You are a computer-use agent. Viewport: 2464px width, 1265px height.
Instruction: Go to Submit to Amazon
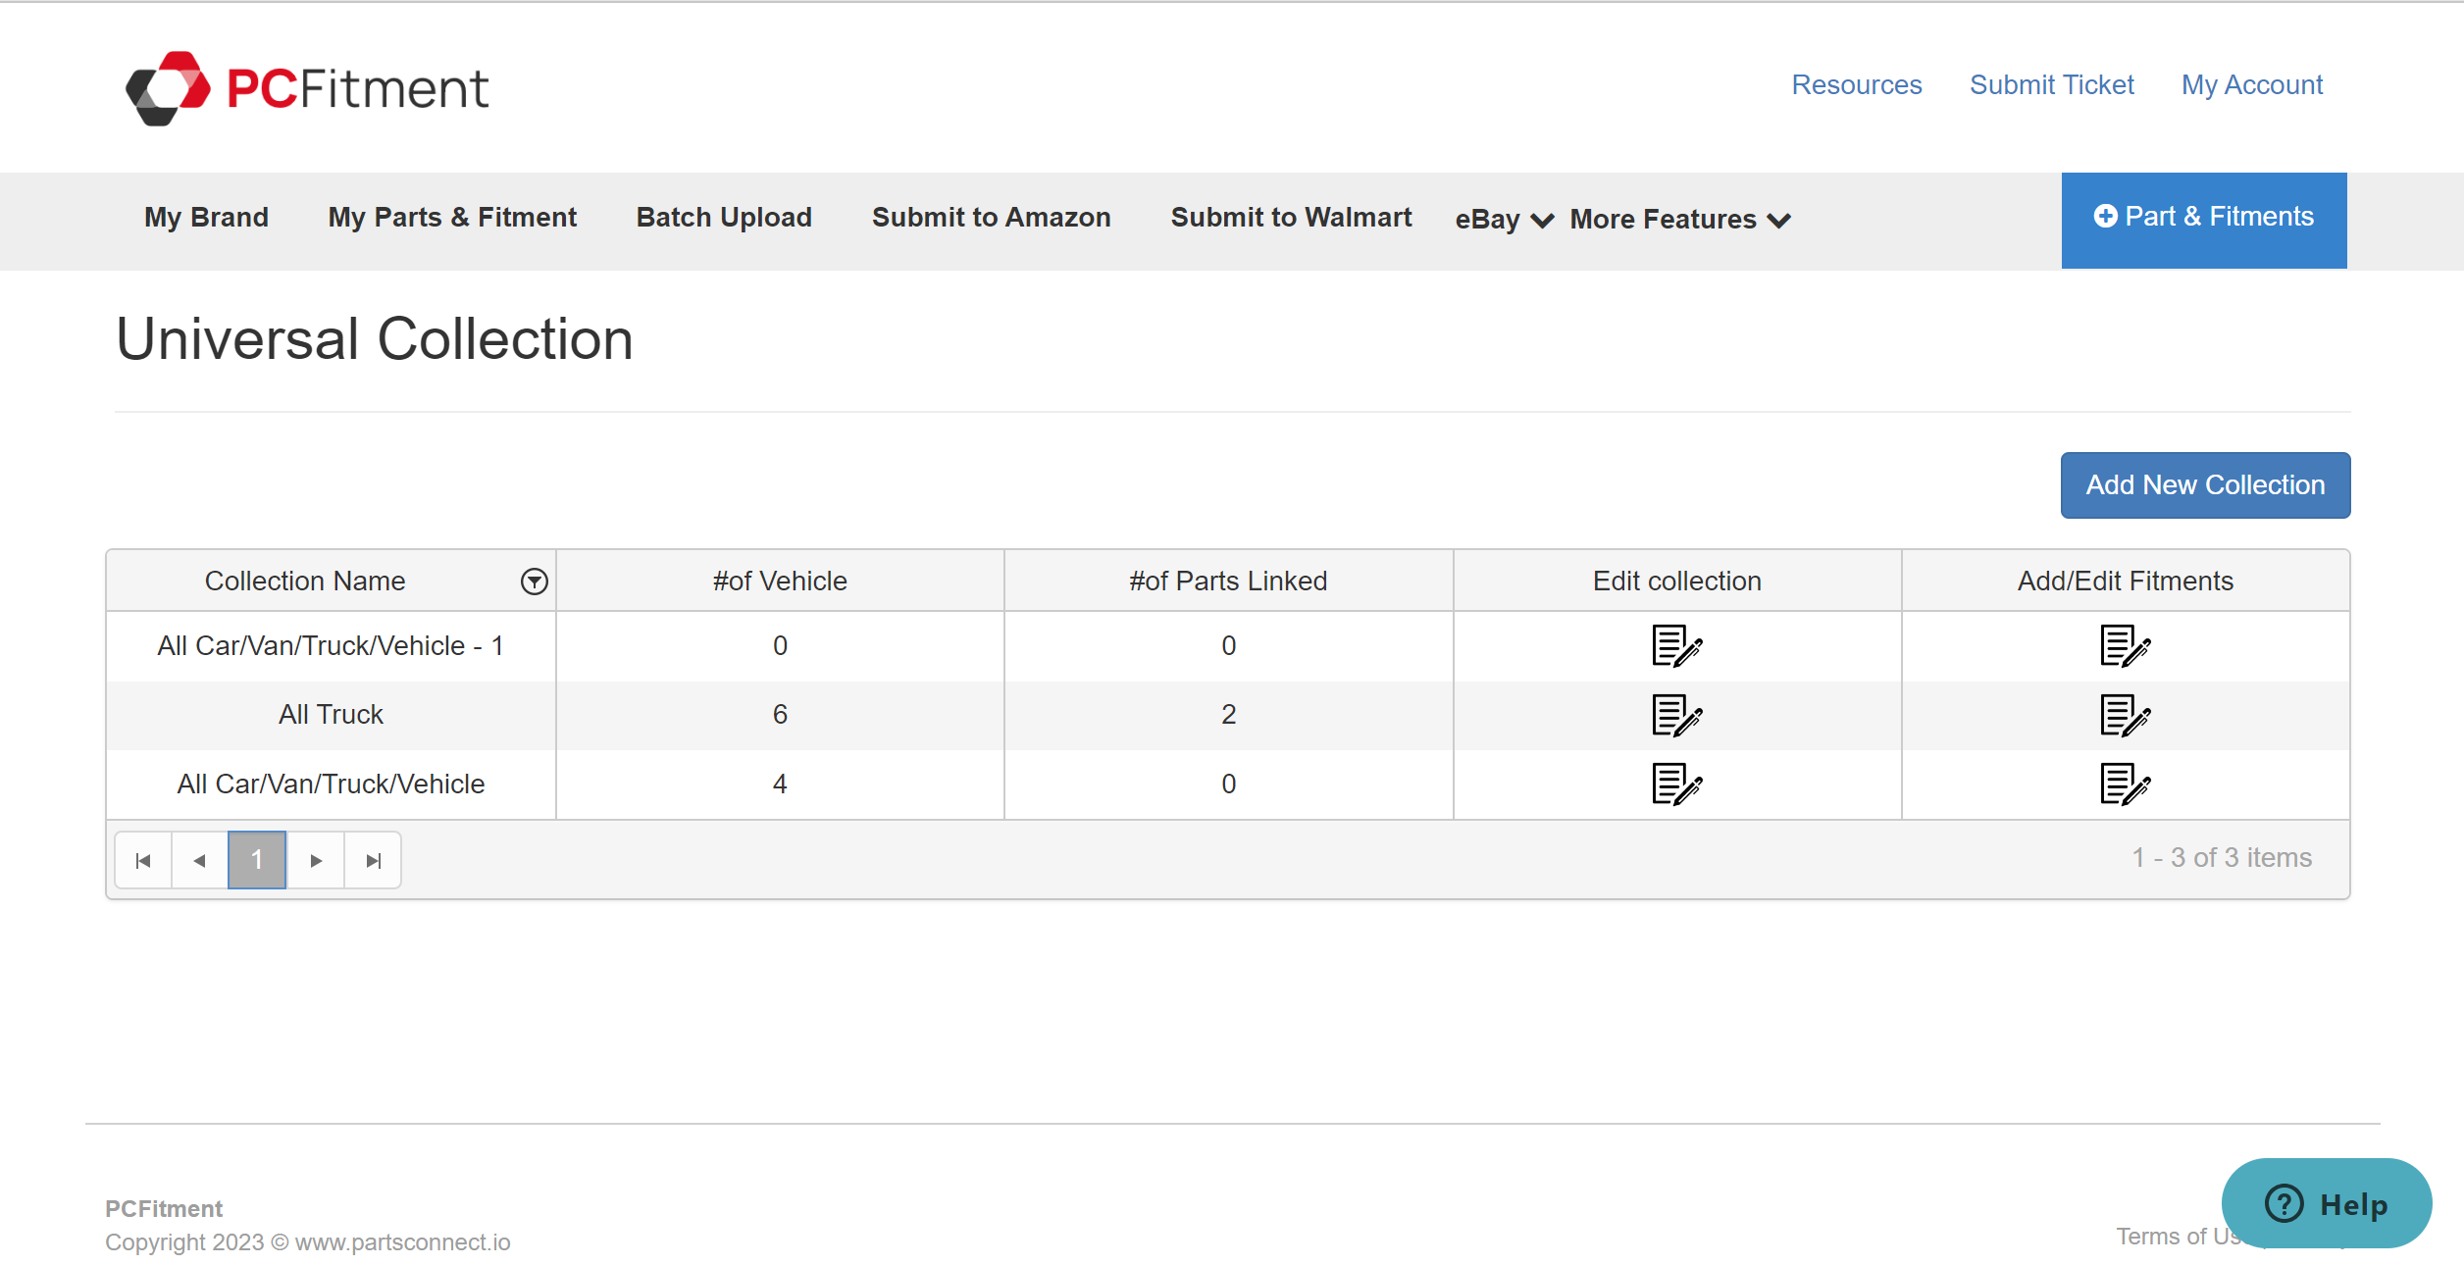[991, 218]
